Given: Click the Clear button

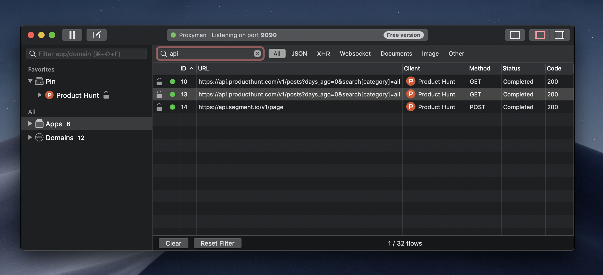Looking at the screenshot, I should click(174, 243).
